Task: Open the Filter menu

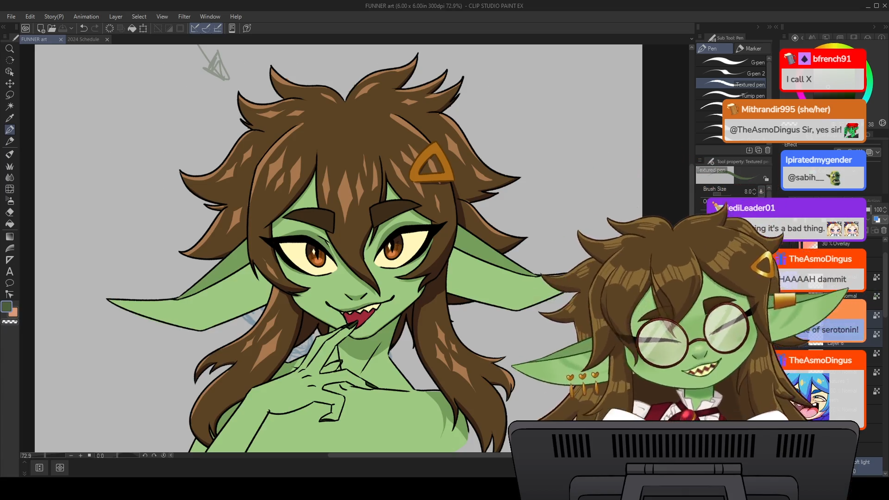Action: click(184, 17)
